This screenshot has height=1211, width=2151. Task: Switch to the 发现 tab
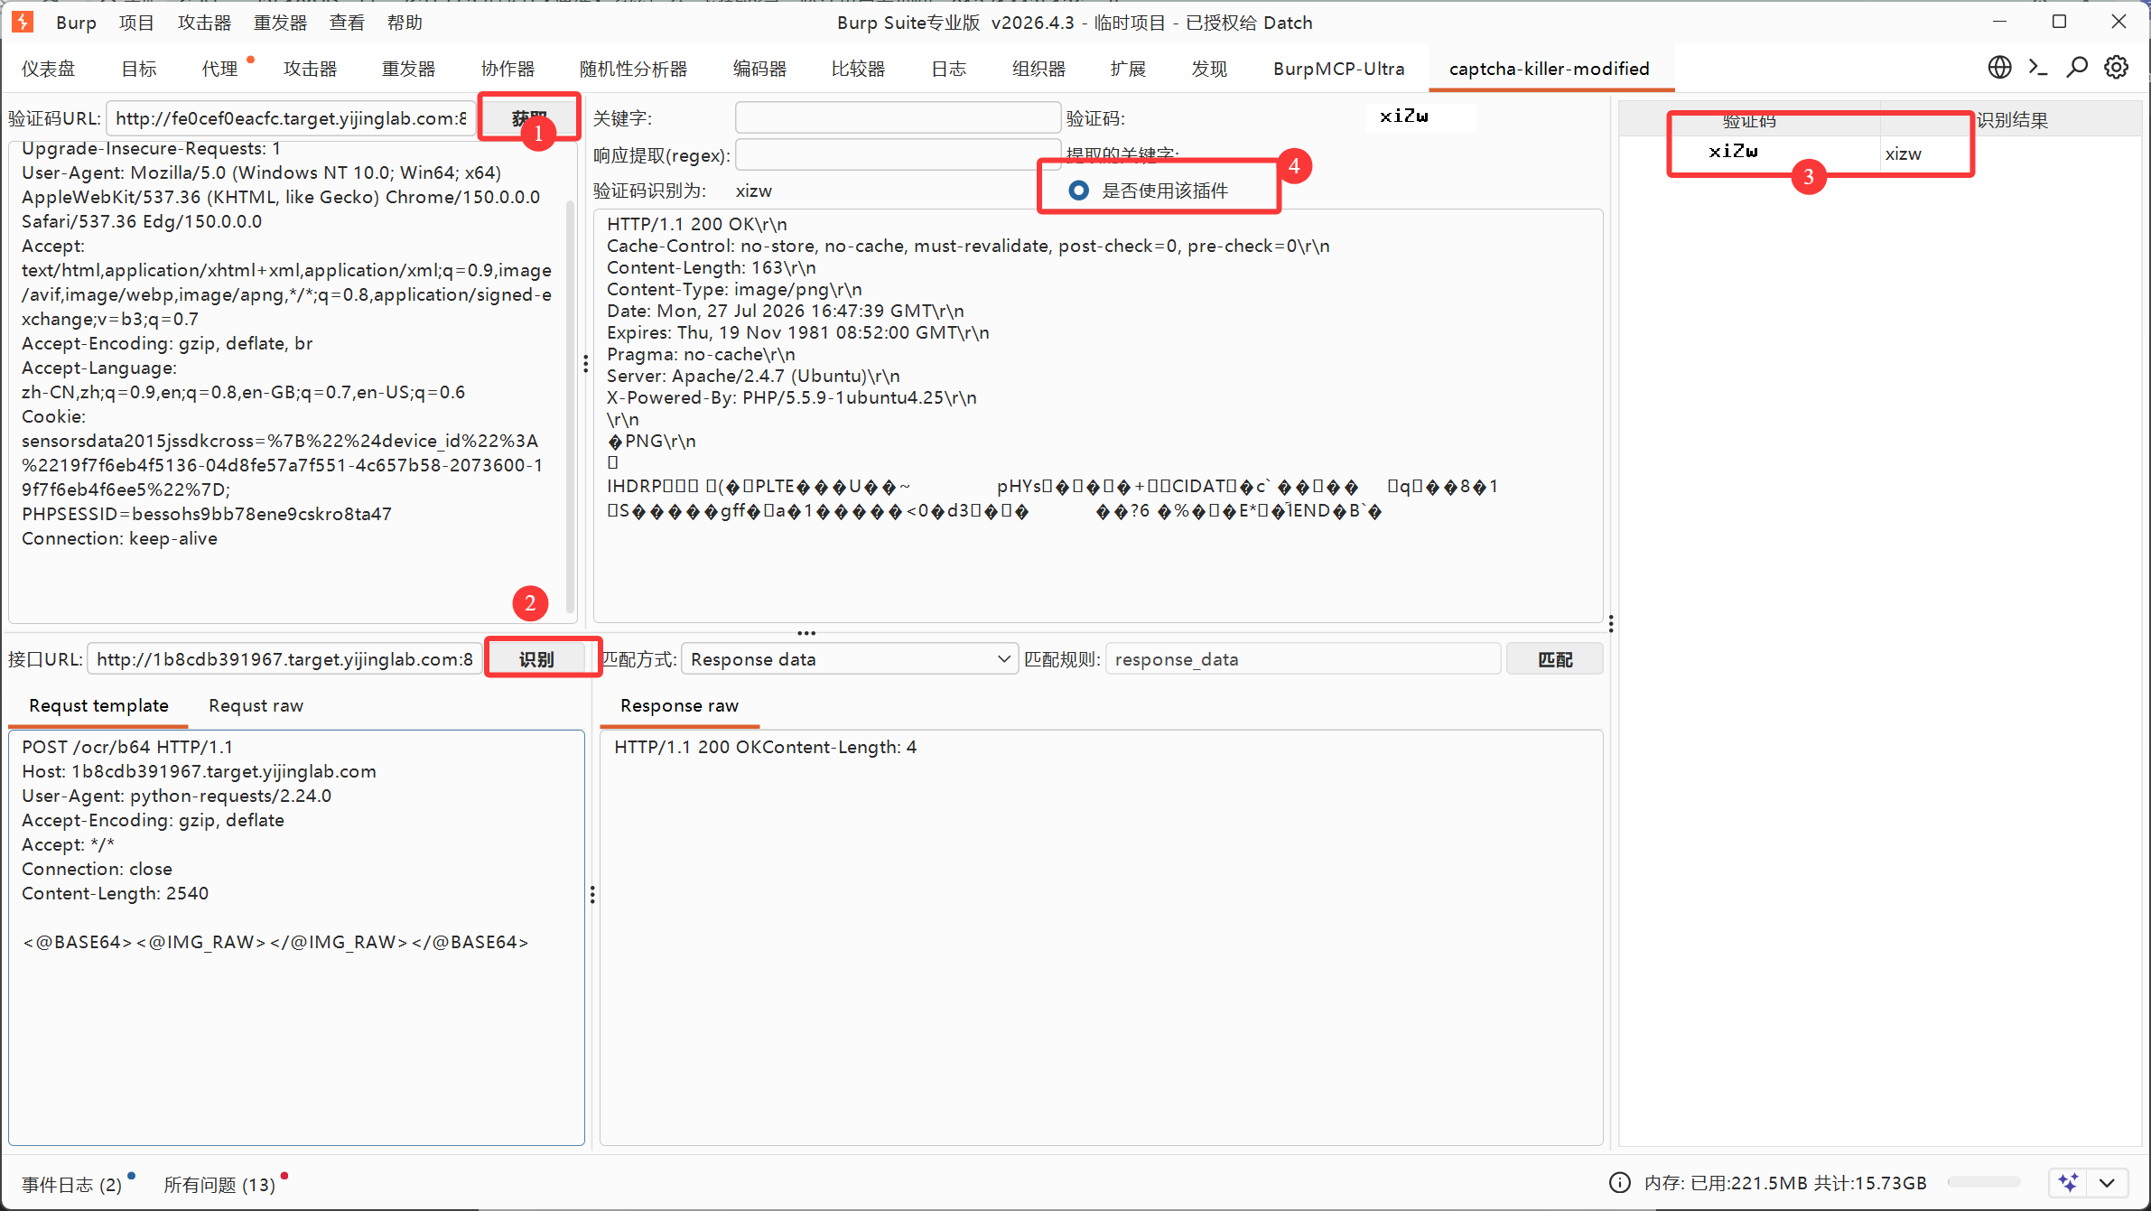pyautogui.click(x=1209, y=69)
